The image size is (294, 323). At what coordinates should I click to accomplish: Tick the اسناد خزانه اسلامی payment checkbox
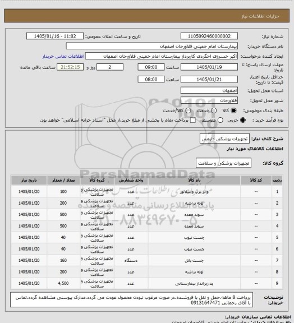(193, 120)
